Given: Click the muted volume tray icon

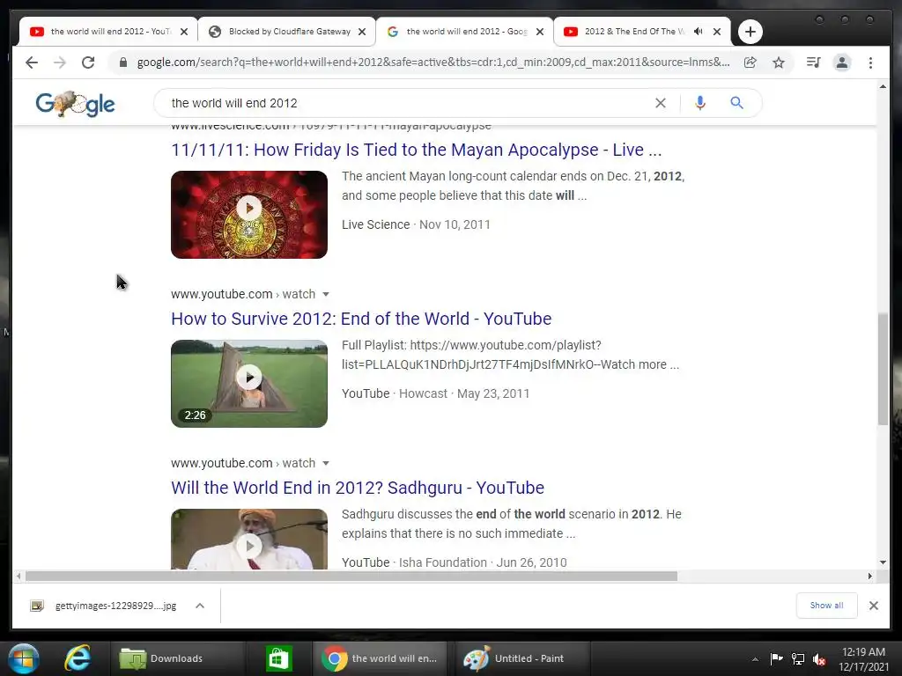Looking at the screenshot, I should tap(819, 659).
